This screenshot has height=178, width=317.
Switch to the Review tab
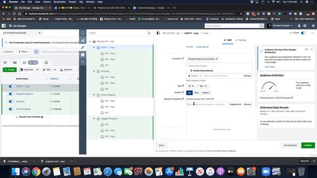pyautogui.click(x=241, y=40)
